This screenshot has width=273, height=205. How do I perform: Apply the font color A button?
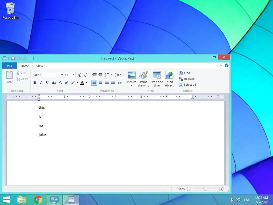point(82,83)
